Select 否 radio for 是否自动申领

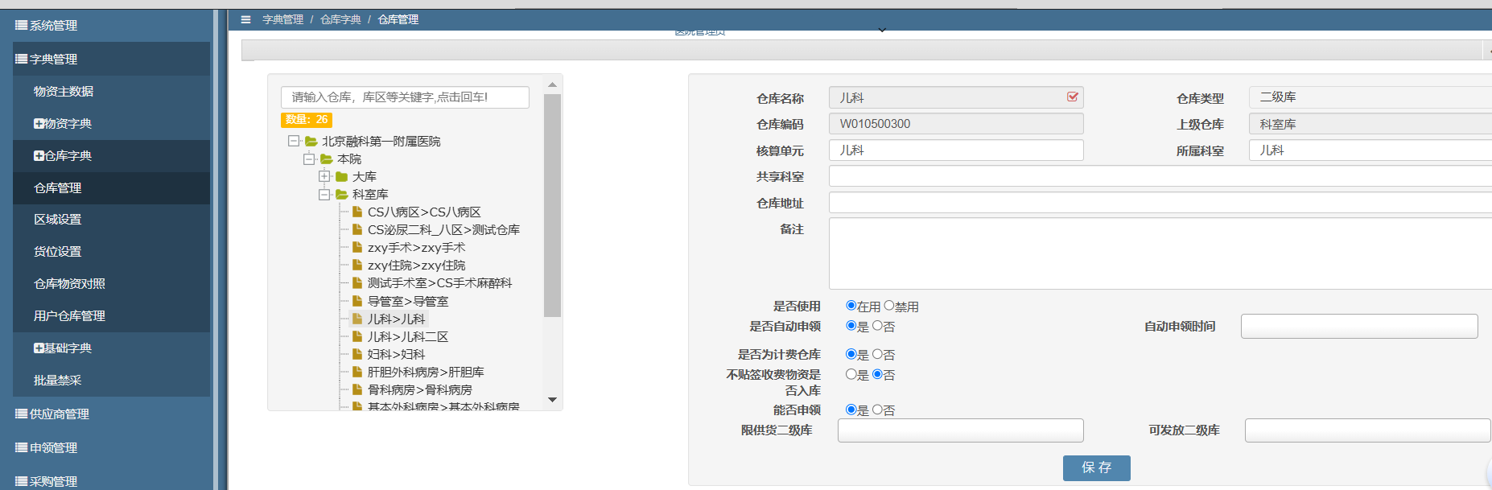pyautogui.click(x=877, y=326)
